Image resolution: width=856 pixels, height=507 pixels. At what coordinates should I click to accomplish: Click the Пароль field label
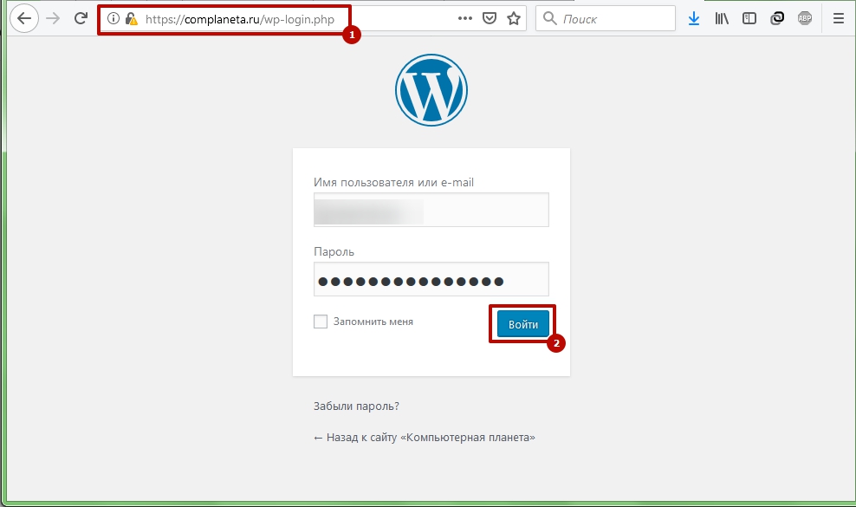pyautogui.click(x=334, y=252)
